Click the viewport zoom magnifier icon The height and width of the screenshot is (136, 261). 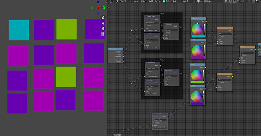(103, 17)
